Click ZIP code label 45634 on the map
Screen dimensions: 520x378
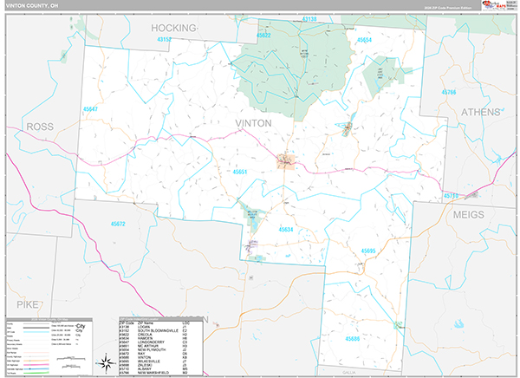coord(286,230)
